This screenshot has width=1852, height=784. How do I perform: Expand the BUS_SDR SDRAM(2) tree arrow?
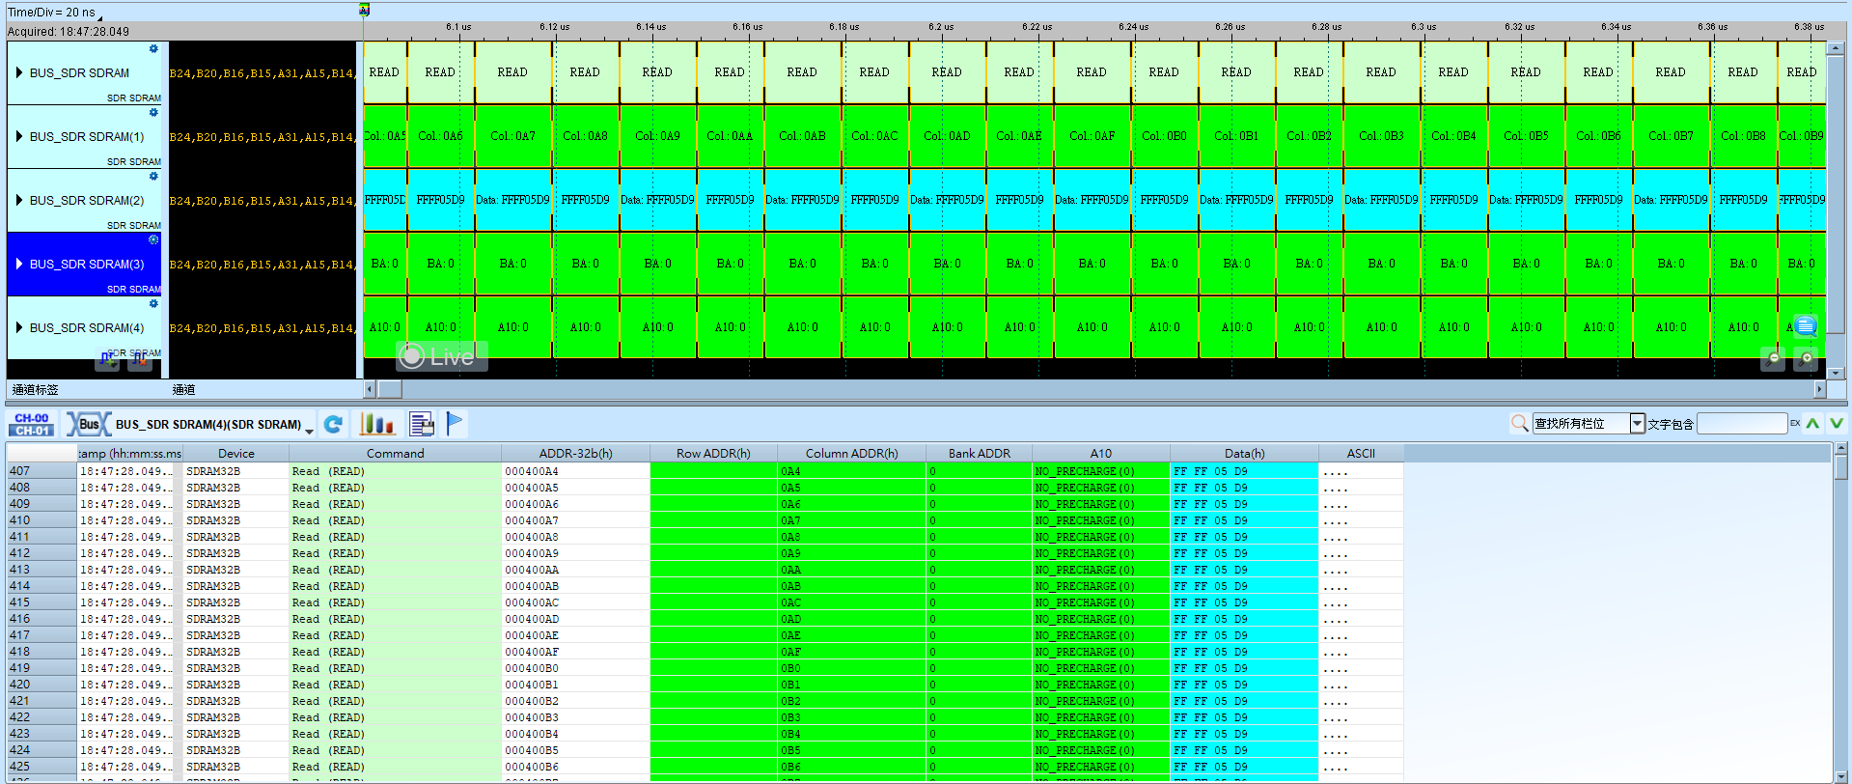(x=18, y=200)
